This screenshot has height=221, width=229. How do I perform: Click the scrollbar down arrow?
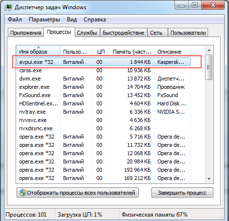[x=209, y=179]
